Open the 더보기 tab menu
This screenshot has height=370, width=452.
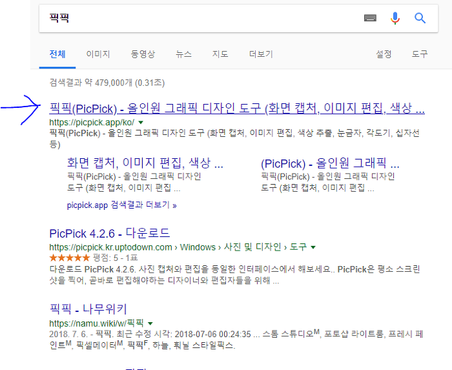pyautogui.click(x=261, y=54)
